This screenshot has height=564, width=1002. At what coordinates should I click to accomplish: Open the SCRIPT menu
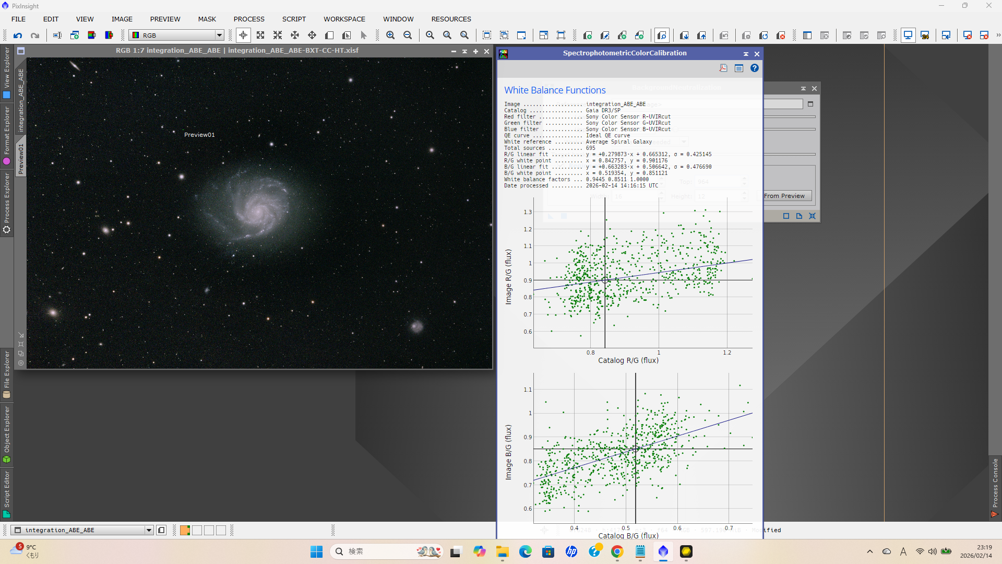[x=294, y=19]
